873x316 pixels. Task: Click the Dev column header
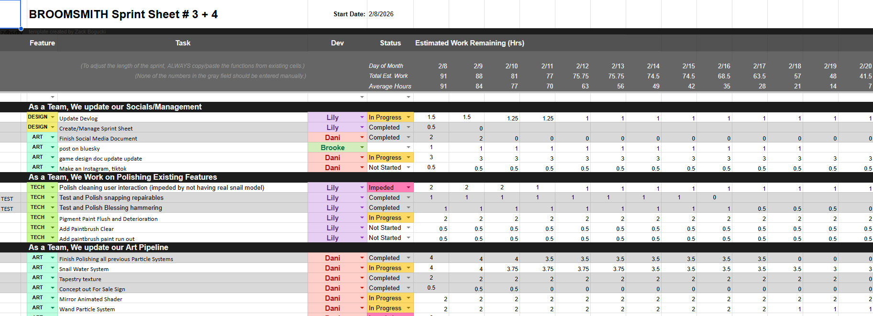[337, 43]
